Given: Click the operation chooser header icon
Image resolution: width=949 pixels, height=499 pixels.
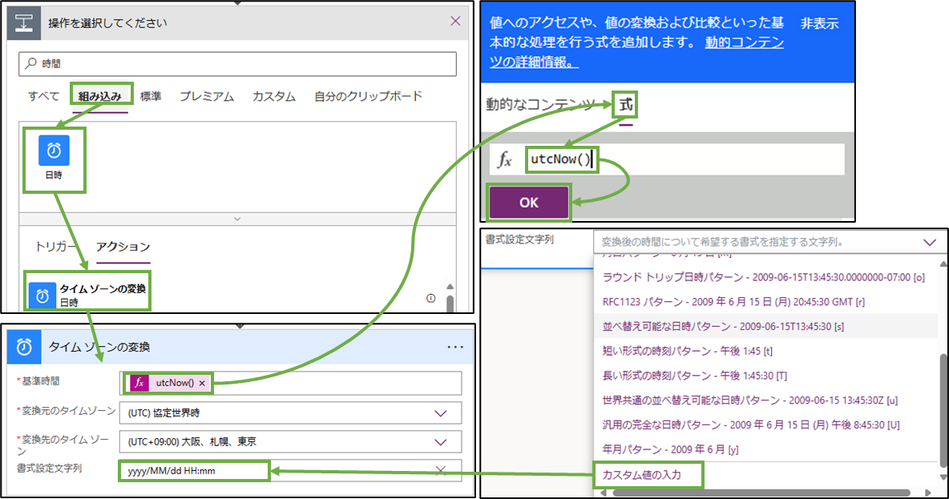Looking at the screenshot, I should [23, 23].
